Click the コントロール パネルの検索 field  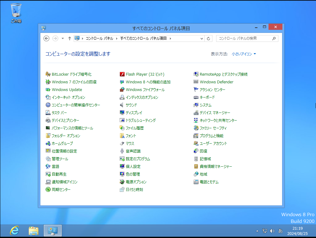[x=247, y=38]
